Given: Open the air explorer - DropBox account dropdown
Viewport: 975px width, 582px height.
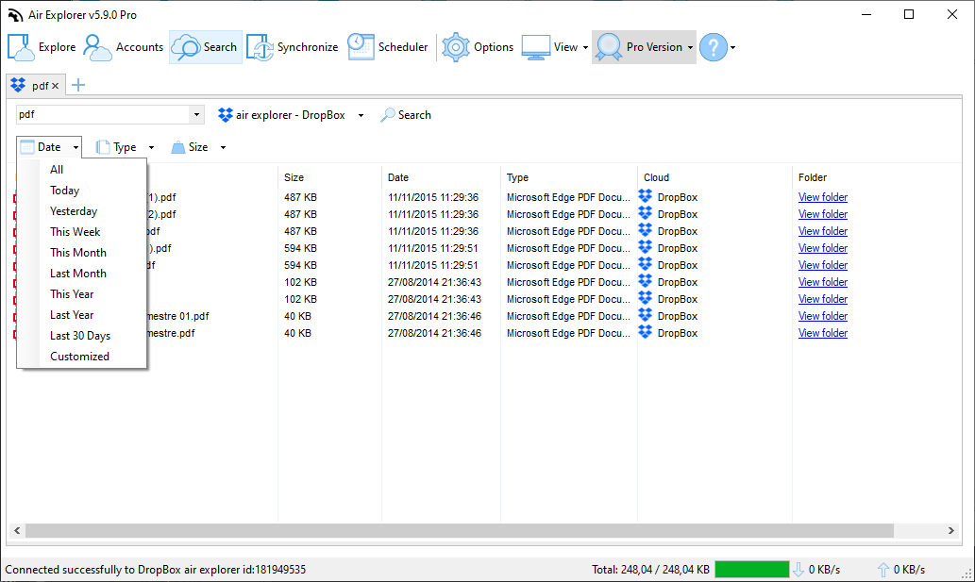Looking at the screenshot, I should 361,114.
